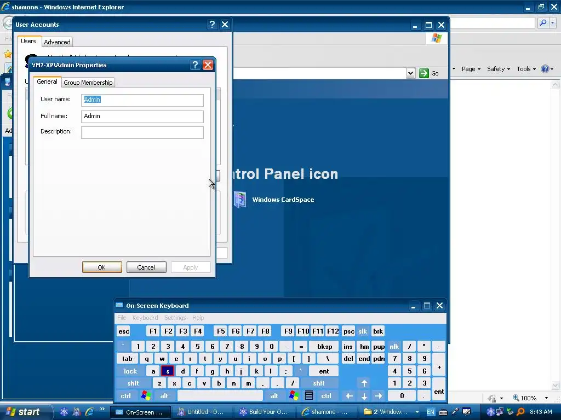Click the Internet Explorer quick launch icon
This screenshot has height=420, width=561.
click(89, 412)
